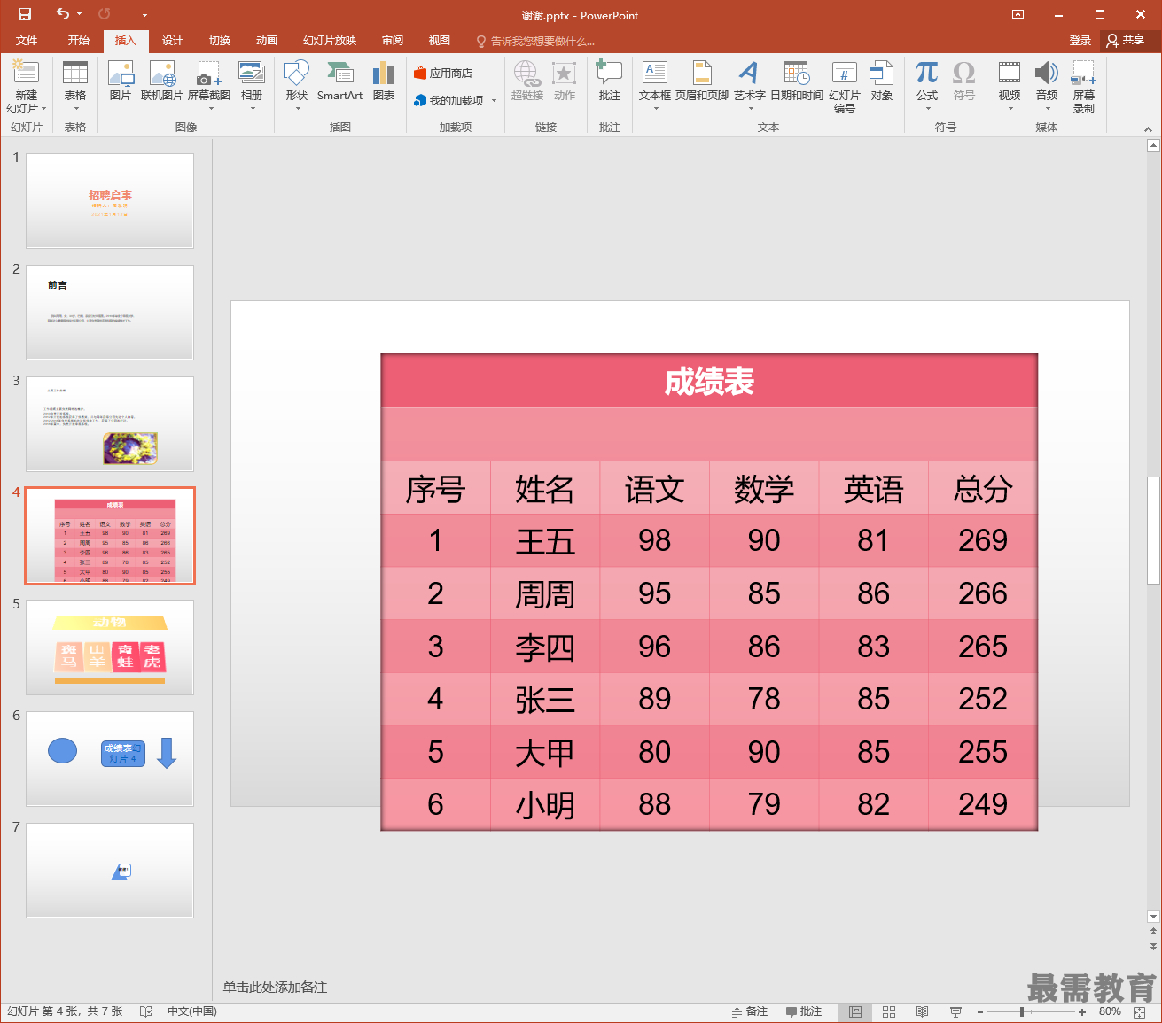Open the Shapes (形状) gallery
This screenshot has height=1023, width=1162.
coord(296,85)
